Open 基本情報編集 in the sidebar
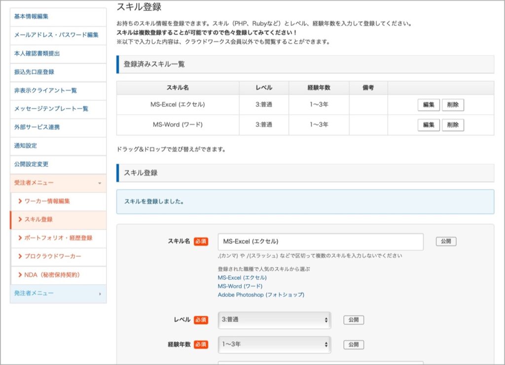Viewport: 505px width, 365px height. [31, 16]
